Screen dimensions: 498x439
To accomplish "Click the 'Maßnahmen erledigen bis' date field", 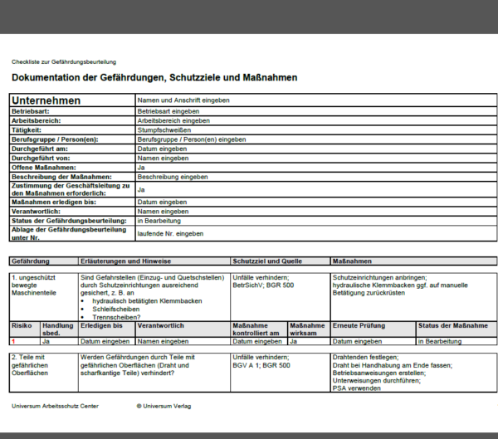I will (316, 202).
